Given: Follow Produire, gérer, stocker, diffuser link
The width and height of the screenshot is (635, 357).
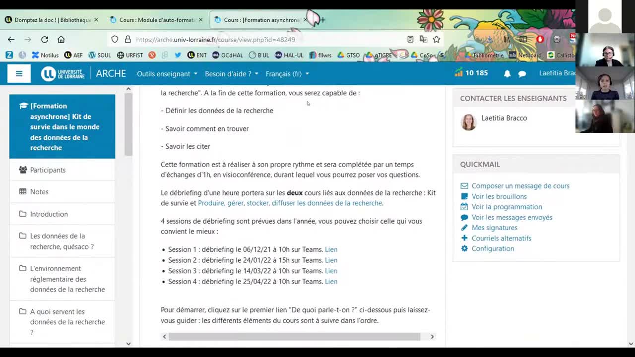Looking at the screenshot, I should click(x=290, y=203).
